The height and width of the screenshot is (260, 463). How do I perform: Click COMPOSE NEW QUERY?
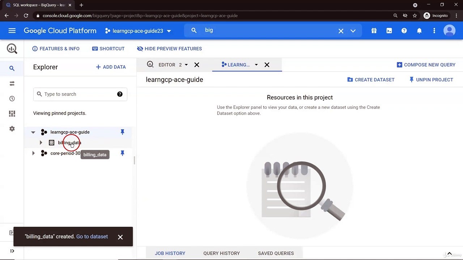pyautogui.click(x=426, y=65)
